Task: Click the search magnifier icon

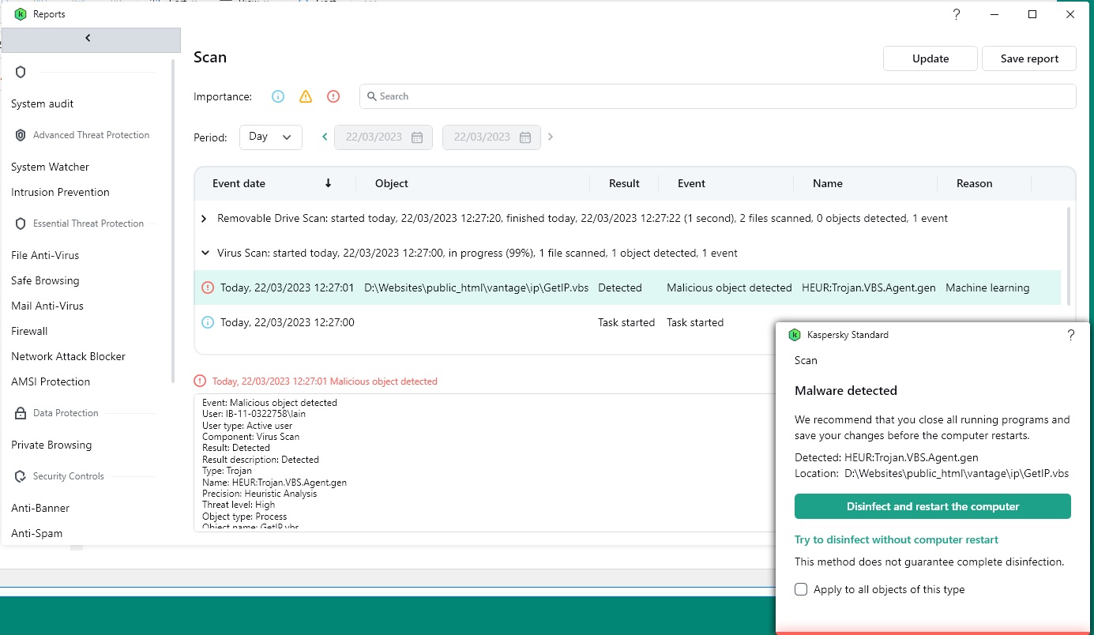Action: 371,96
